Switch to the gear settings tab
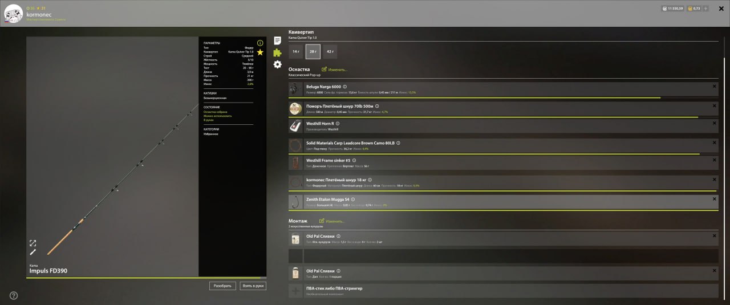This screenshot has height=305, width=730. coord(277,64)
